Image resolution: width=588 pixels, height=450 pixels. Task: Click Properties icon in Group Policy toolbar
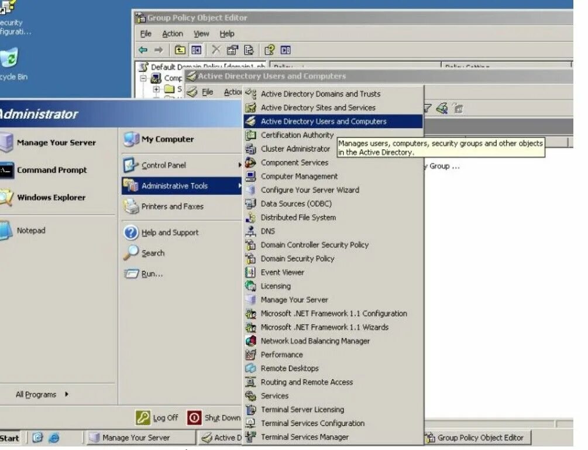pyautogui.click(x=232, y=50)
